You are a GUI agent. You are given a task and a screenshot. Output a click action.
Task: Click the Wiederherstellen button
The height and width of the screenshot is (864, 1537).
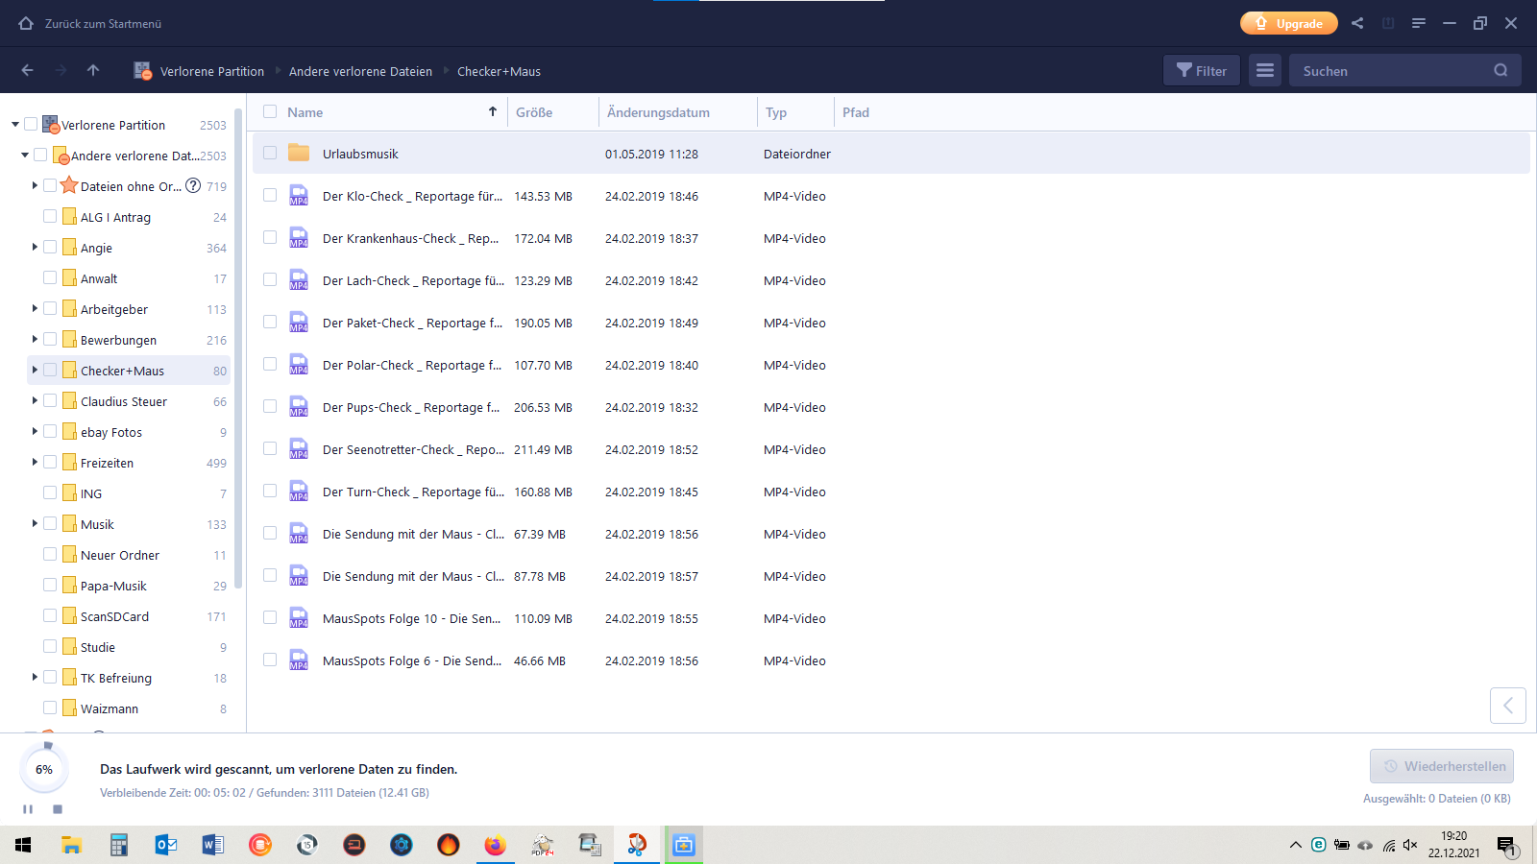tap(1442, 766)
